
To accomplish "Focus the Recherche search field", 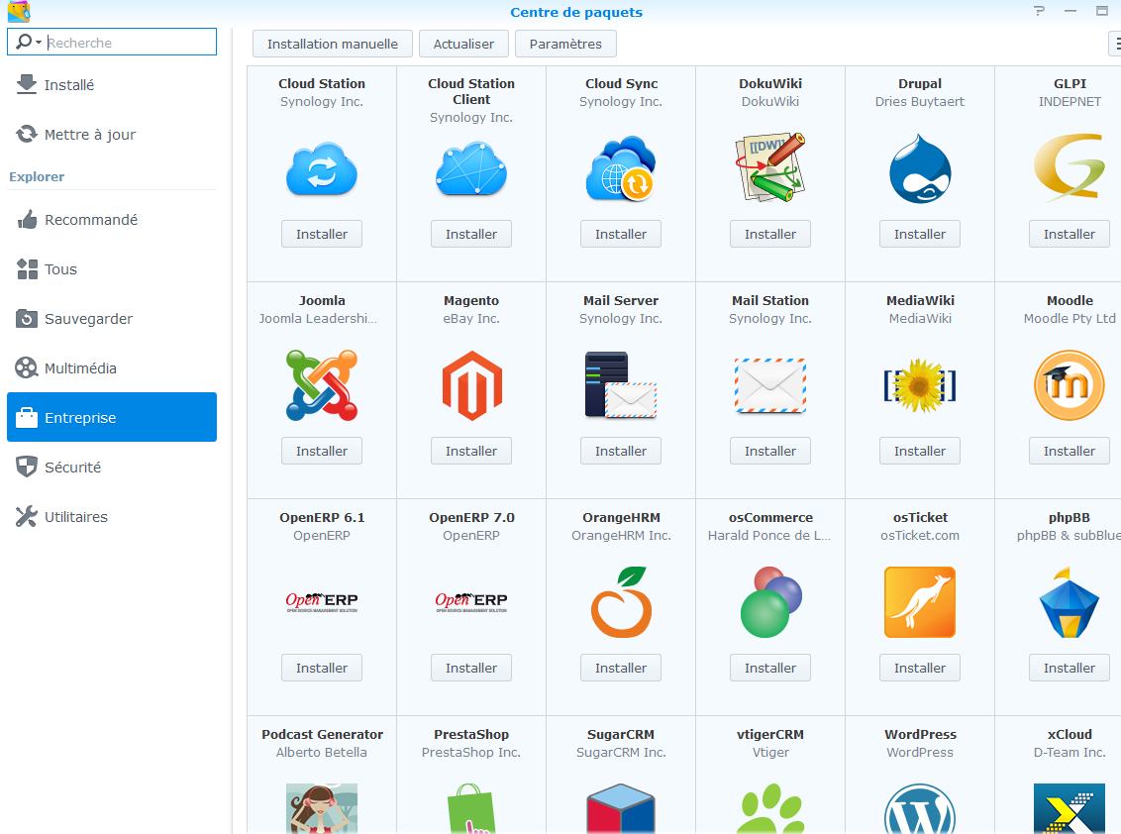I will 129,43.
